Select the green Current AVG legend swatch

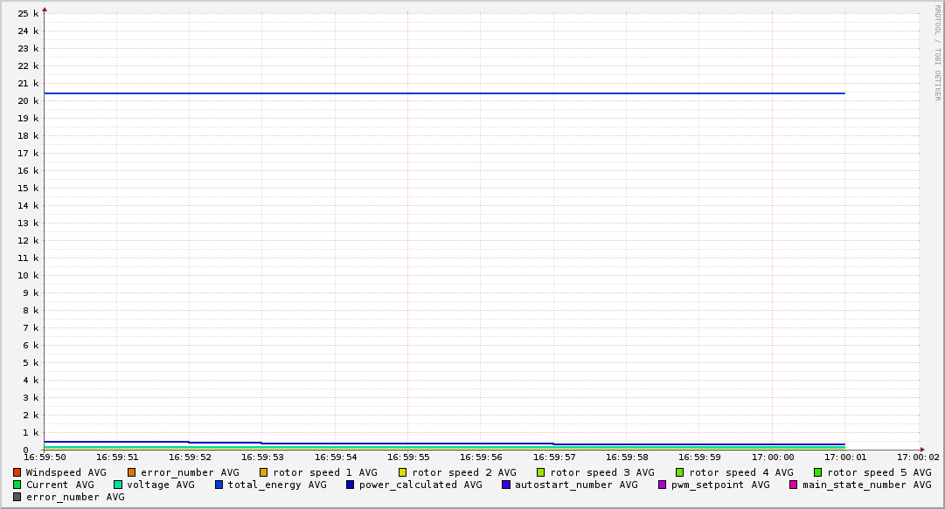click(x=17, y=485)
